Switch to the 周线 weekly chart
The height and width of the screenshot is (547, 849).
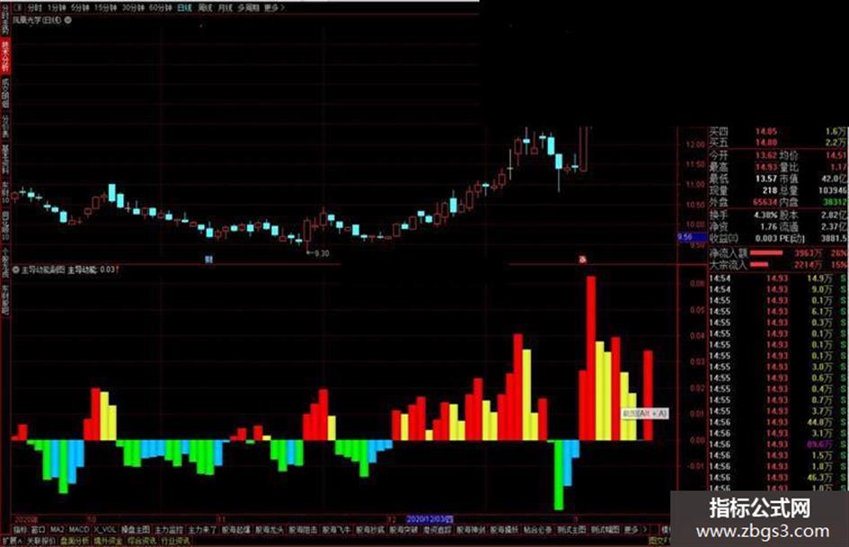(x=205, y=8)
